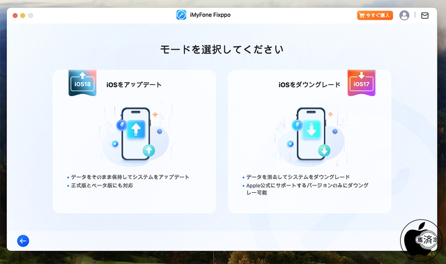
Task: Click the モードを選択してください title
Action: [222, 49]
